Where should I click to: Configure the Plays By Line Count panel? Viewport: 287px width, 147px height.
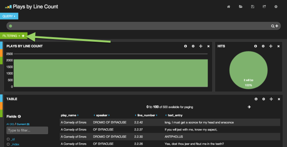pyautogui.click(x=193, y=46)
